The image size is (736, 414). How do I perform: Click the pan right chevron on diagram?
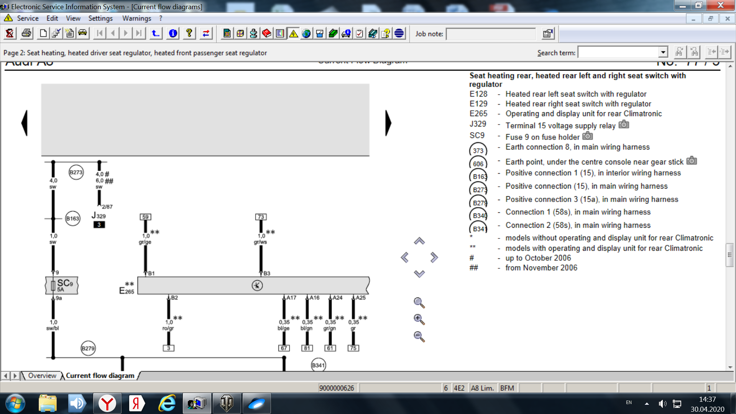coord(434,257)
